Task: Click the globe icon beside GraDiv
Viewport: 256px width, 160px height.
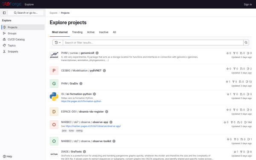Action: tap(81, 84)
